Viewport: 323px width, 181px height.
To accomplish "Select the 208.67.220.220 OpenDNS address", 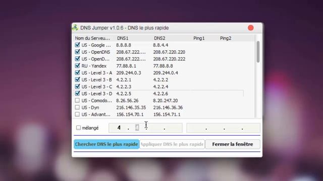I will pos(169,52).
